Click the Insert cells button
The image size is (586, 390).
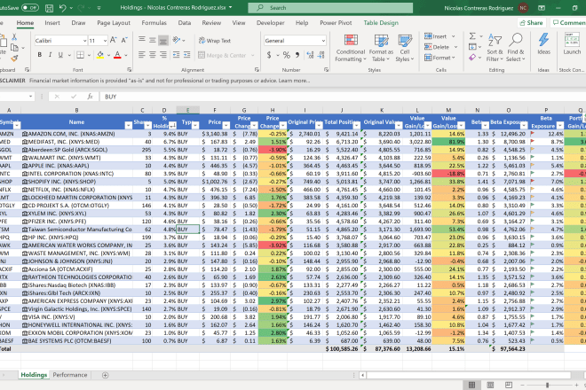[436, 36]
